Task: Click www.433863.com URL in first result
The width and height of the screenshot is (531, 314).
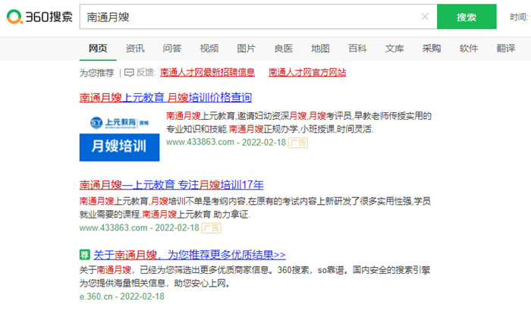Action: (200, 143)
